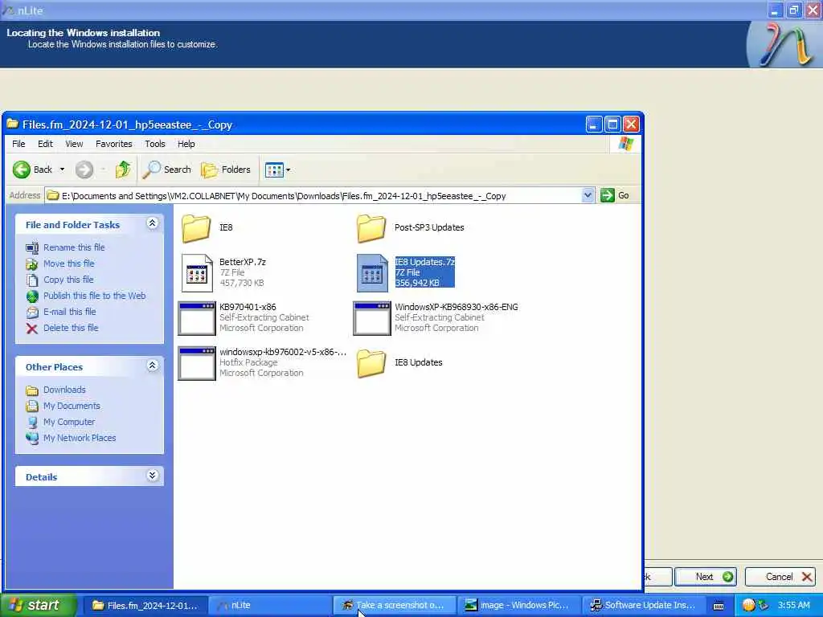The width and height of the screenshot is (823, 617).
Task: Open the Views dropdown arrow
Action: pos(289,170)
